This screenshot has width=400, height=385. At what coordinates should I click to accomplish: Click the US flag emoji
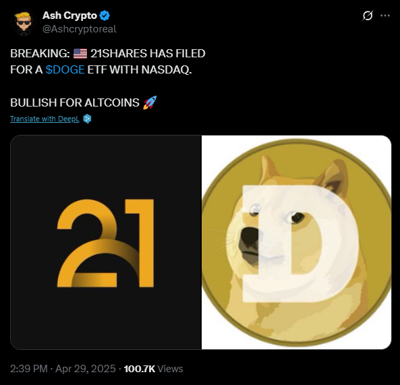[x=80, y=53]
